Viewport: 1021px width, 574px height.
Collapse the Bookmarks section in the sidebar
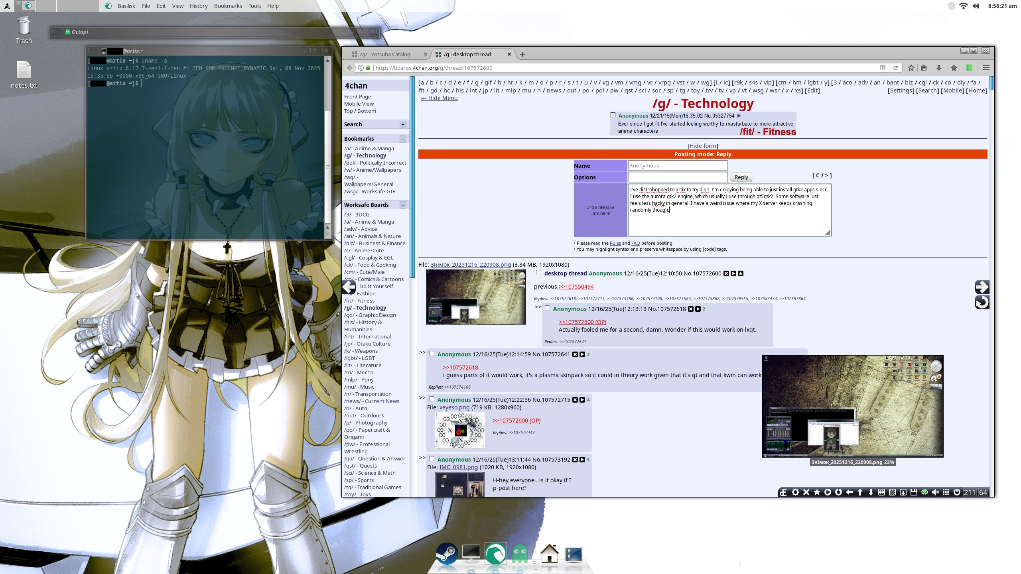[x=403, y=139]
